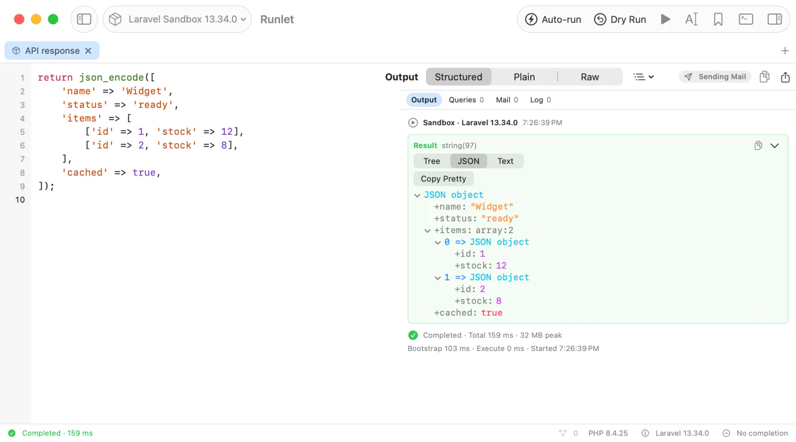Click the share output icon

point(785,77)
